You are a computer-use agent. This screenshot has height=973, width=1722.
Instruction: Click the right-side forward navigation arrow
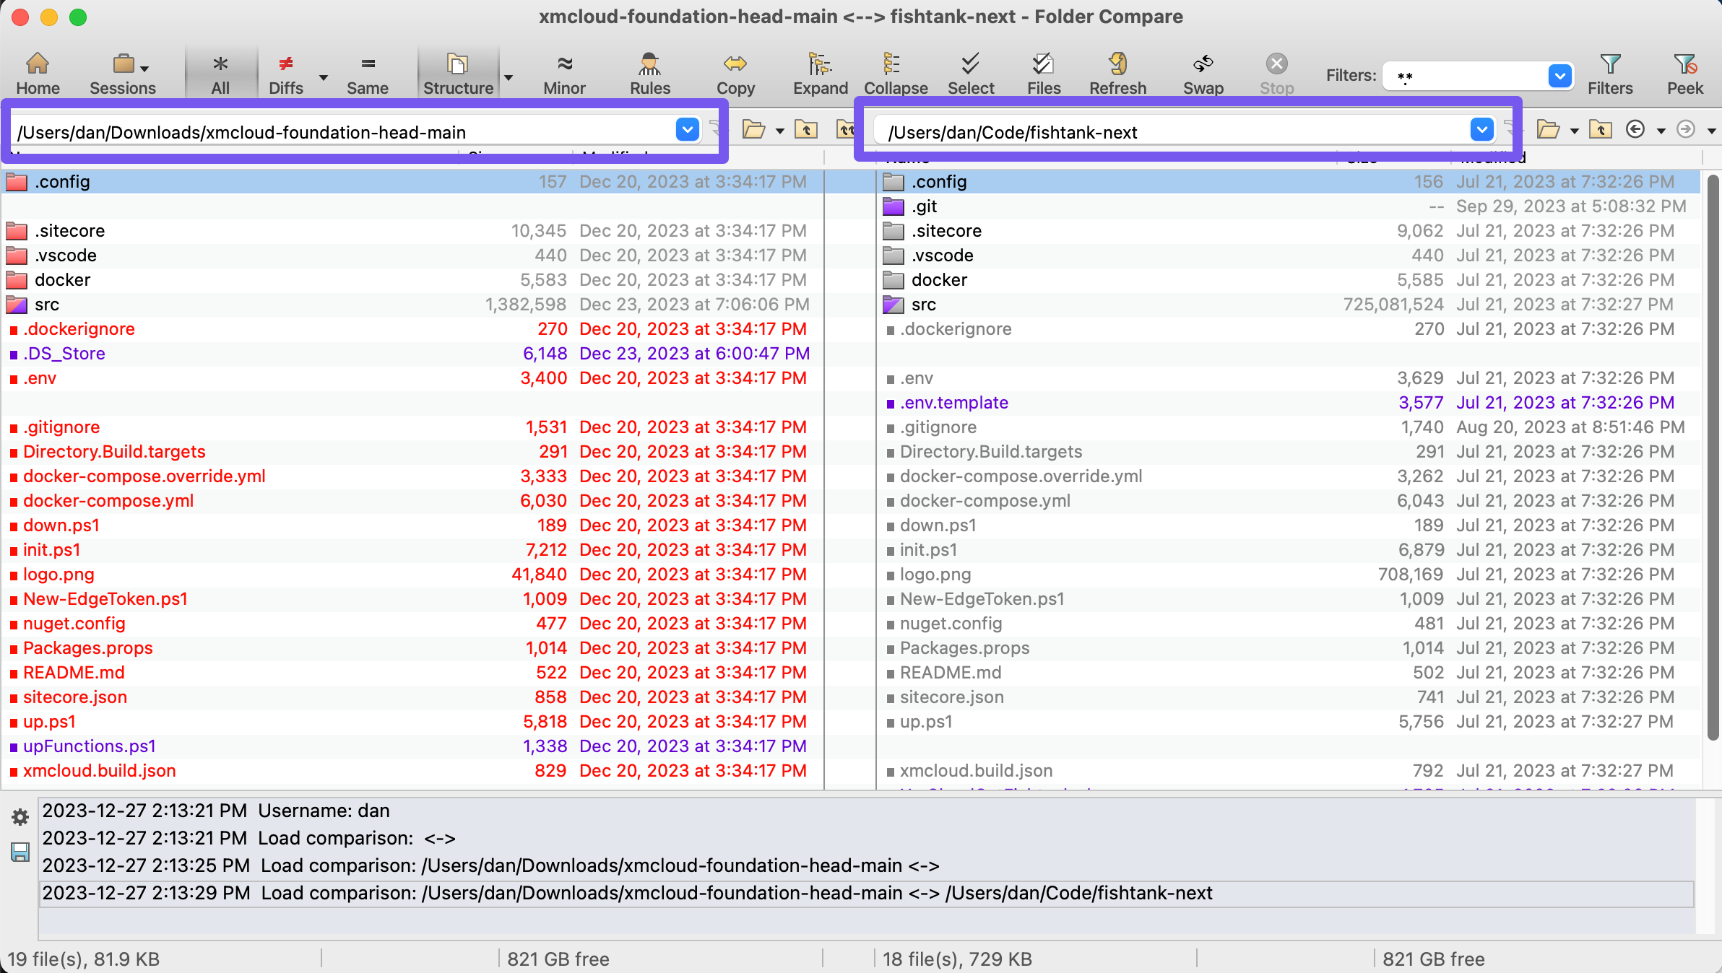1686,129
